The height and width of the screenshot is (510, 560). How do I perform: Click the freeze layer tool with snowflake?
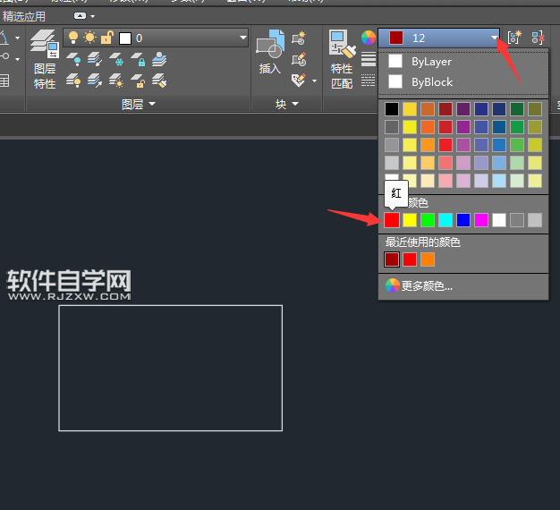click(116, 59)
